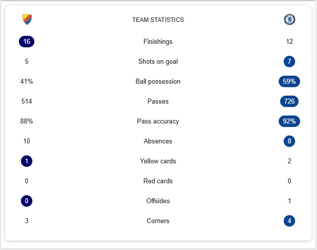Click the 514 passes value
This screenshot has height=250, width=317.
click(x=27, y=101)
